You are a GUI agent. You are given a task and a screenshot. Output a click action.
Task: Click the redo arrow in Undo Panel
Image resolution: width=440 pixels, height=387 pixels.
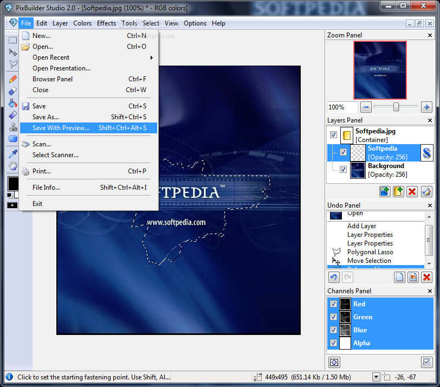point(348,278)
